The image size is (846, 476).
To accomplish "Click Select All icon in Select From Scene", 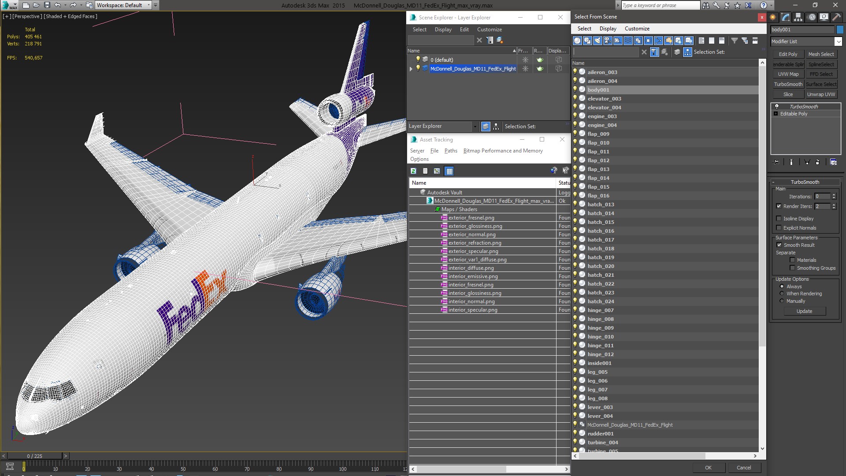I will tap(701, 41).
